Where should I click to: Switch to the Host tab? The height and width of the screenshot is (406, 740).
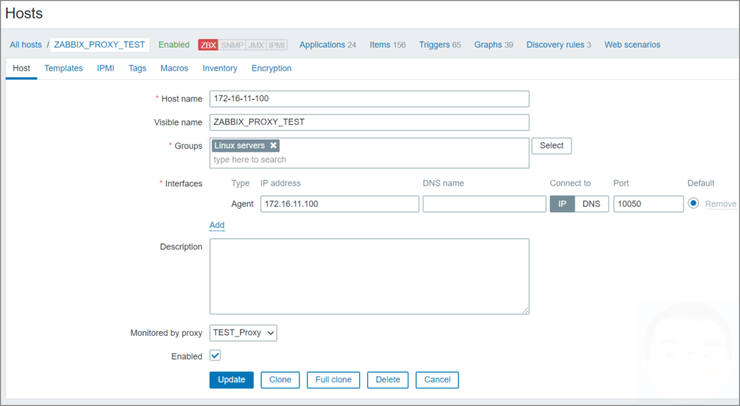pyautogui.click(x=21, y=69)
